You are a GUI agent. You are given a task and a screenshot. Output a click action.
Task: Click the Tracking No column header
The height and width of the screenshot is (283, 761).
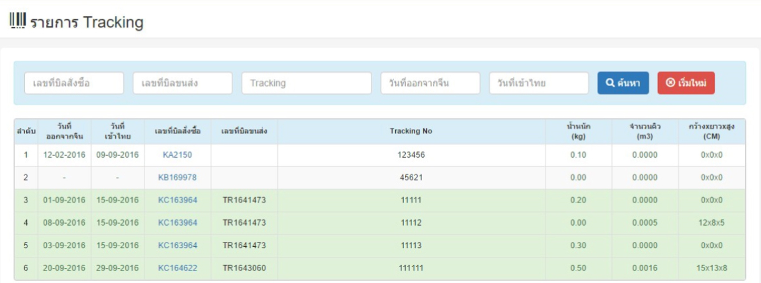(411, 132)
